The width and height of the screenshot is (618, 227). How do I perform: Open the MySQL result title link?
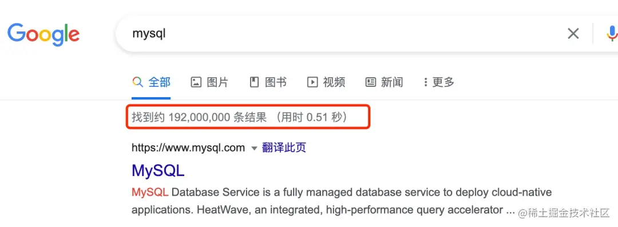tap(158, 170)
